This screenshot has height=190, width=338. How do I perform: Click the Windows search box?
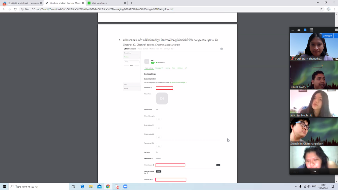(36, 186)
